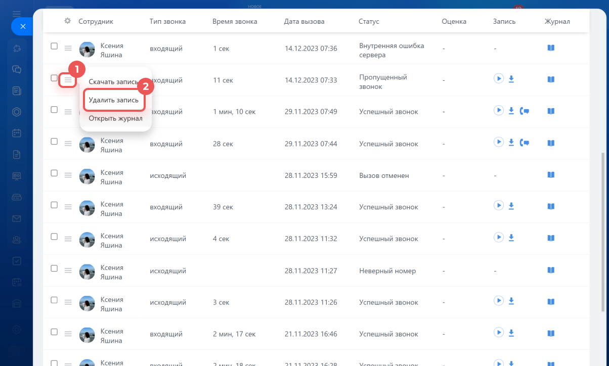The image size is (609, 366).
Task: Download recording of the 28.11.2023 11:32 call
Action: (511, 238)
